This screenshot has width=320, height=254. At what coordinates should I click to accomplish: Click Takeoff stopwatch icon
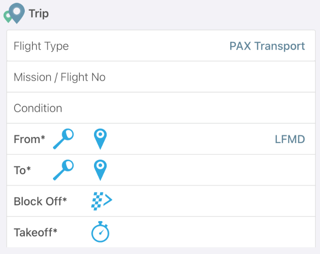(100, 232)
